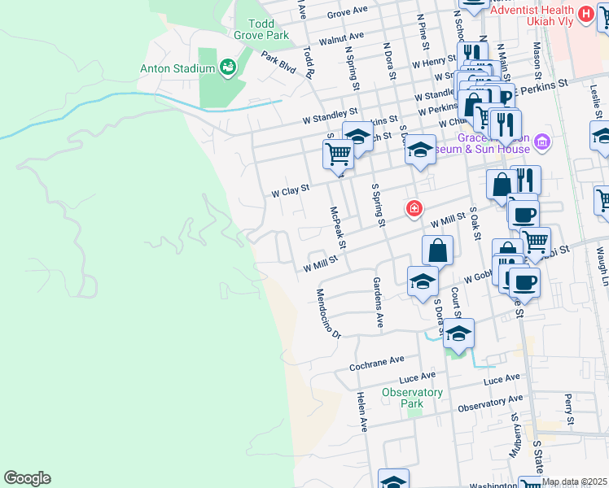The image size is (609, 488).
Task: Select the Todd Rd street label
Action: point(308,63)
